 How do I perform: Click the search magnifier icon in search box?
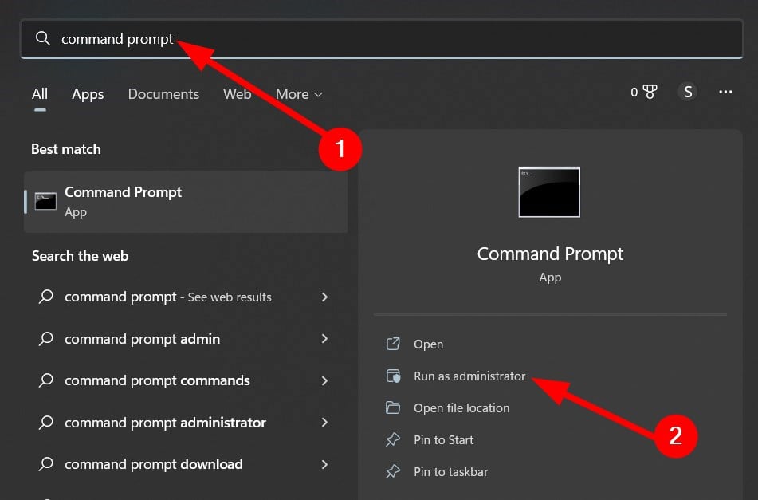43,38
